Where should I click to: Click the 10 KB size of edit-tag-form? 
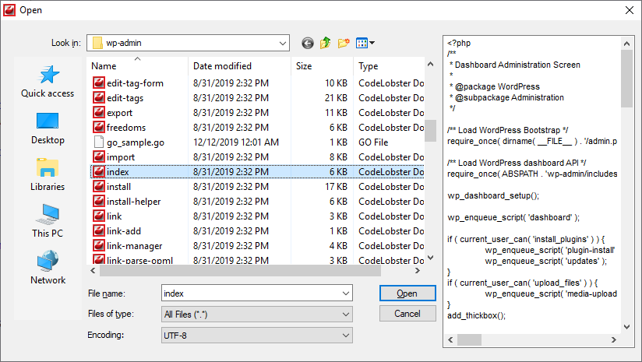coord(336,83)
